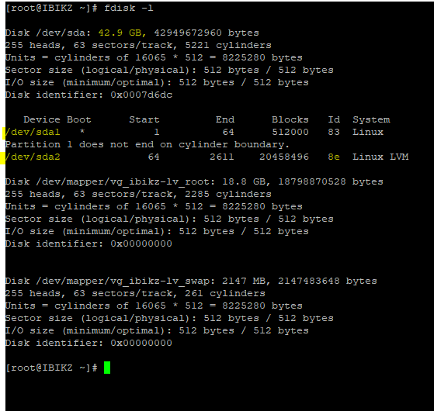
Task: Click blocks value '20458496' for sda2
Action: (x=284, y=157)
